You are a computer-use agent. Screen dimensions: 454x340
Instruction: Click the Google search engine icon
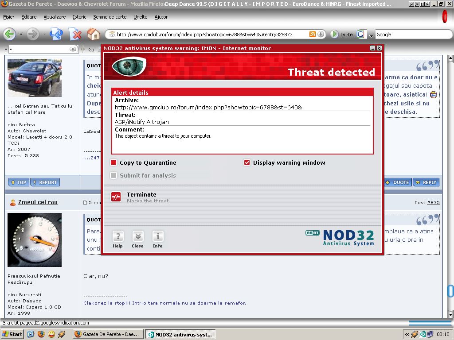tap(360, 35)
